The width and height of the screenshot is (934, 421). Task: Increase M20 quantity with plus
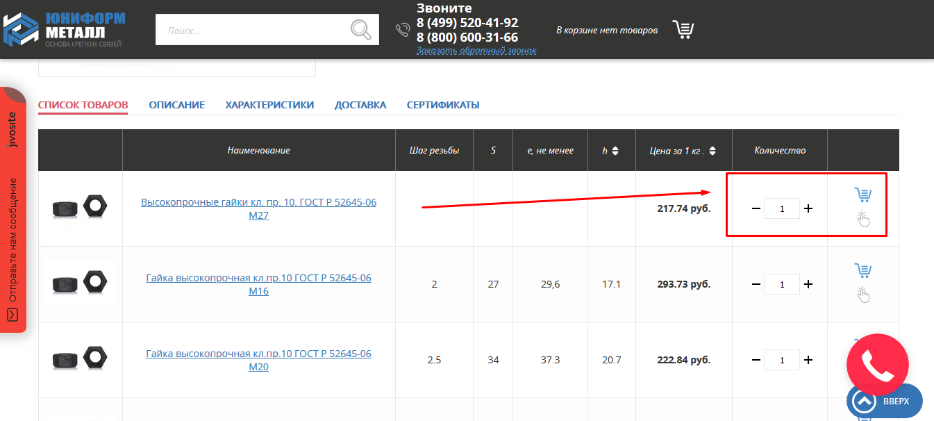(808, 360)
